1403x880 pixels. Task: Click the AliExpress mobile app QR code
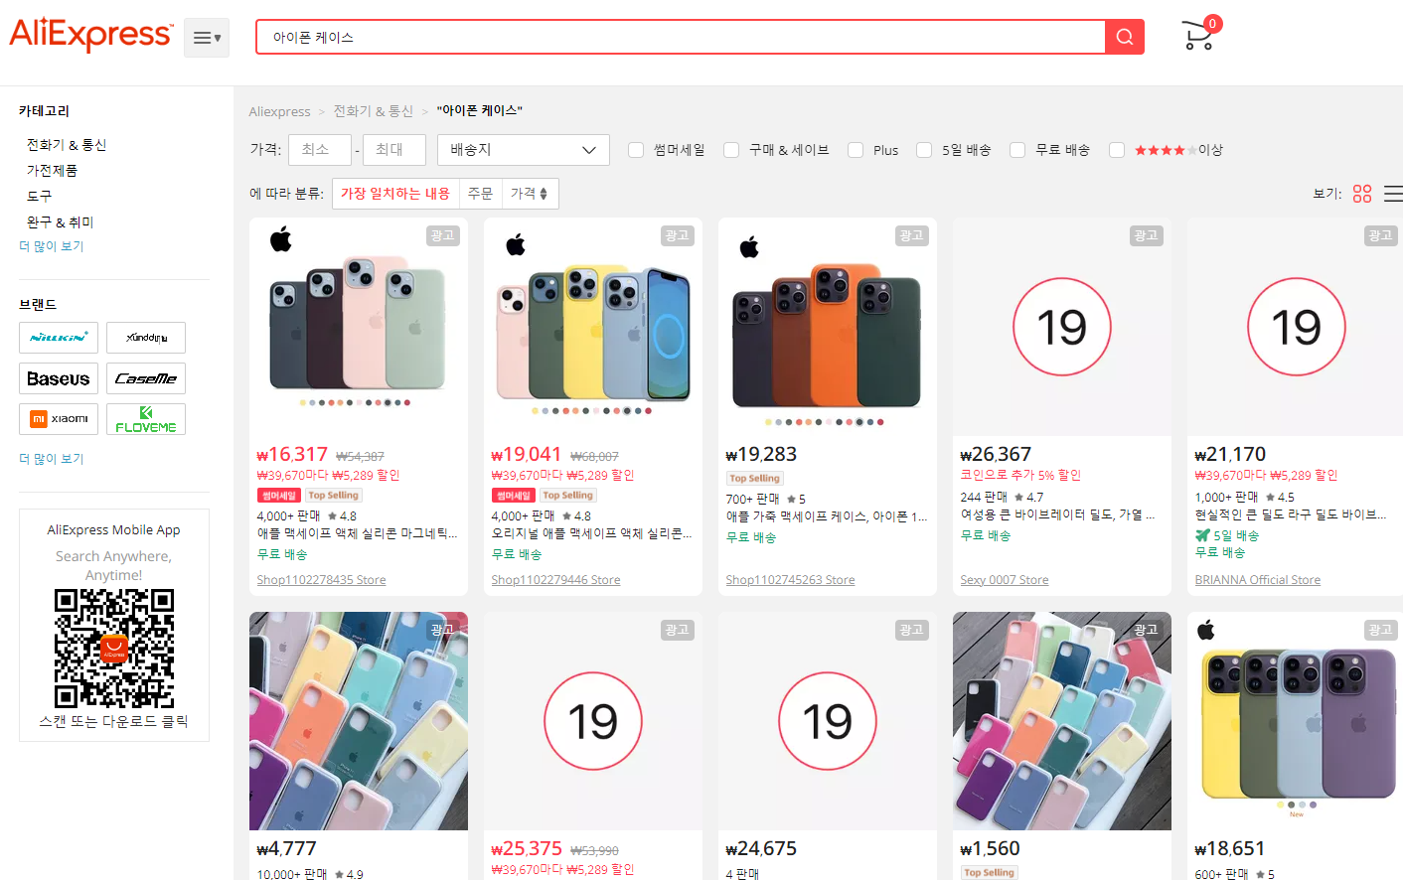(114, 649)
